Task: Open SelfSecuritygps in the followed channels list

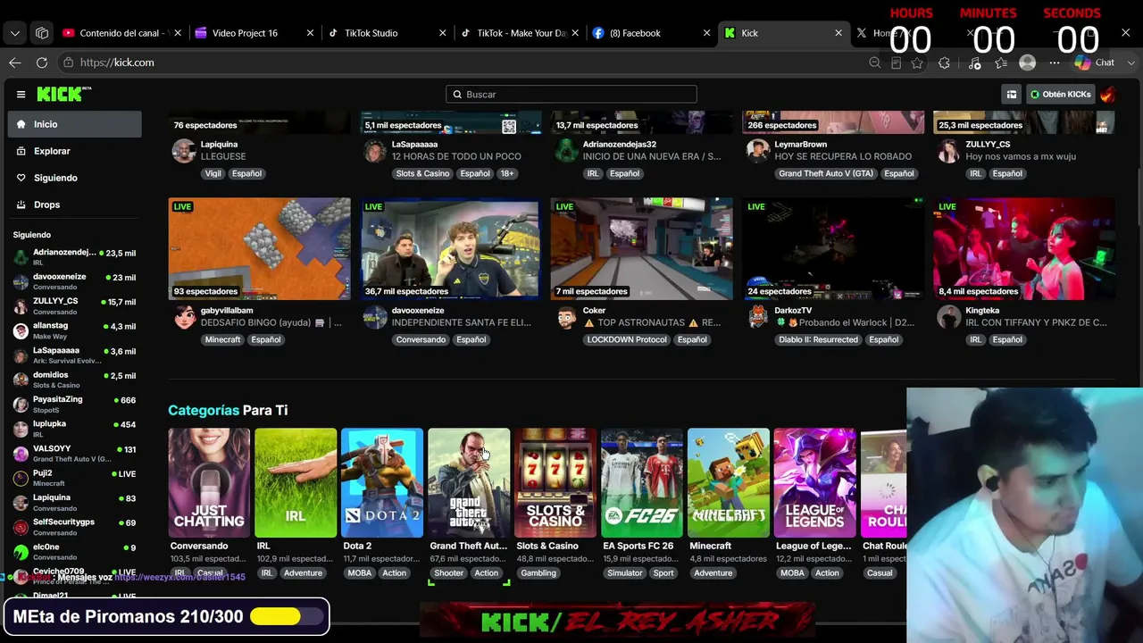Action: coord(74,527)
